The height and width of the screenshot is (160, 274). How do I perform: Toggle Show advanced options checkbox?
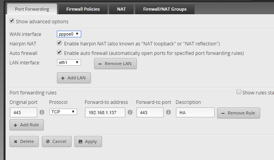tap(12, 21)
